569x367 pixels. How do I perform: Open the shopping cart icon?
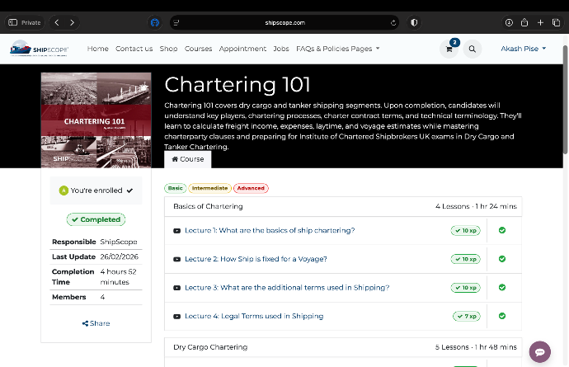tap(449, 49)
